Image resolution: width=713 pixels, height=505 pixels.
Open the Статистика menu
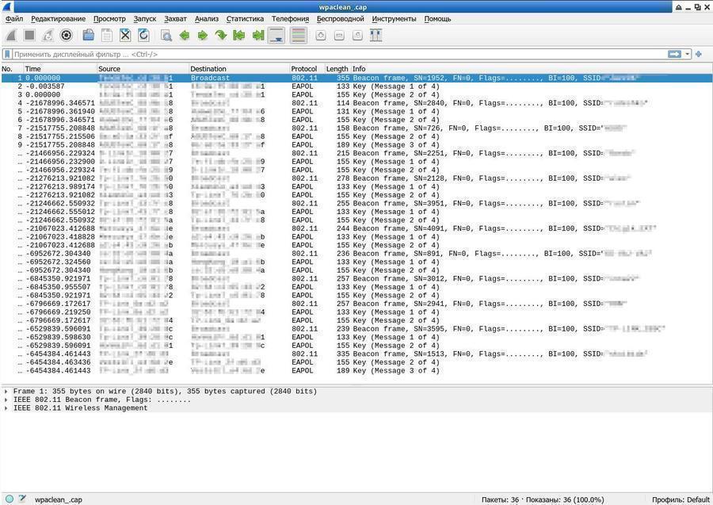point(245,19)
